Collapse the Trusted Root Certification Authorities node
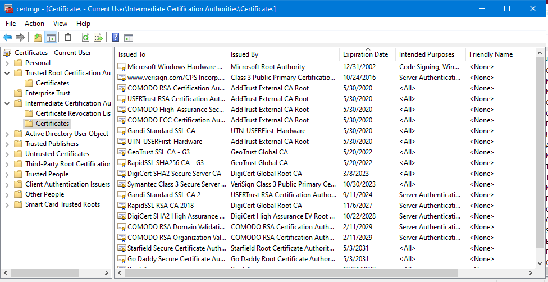Viewport: 548px width, 282px height. pos(7,74)
